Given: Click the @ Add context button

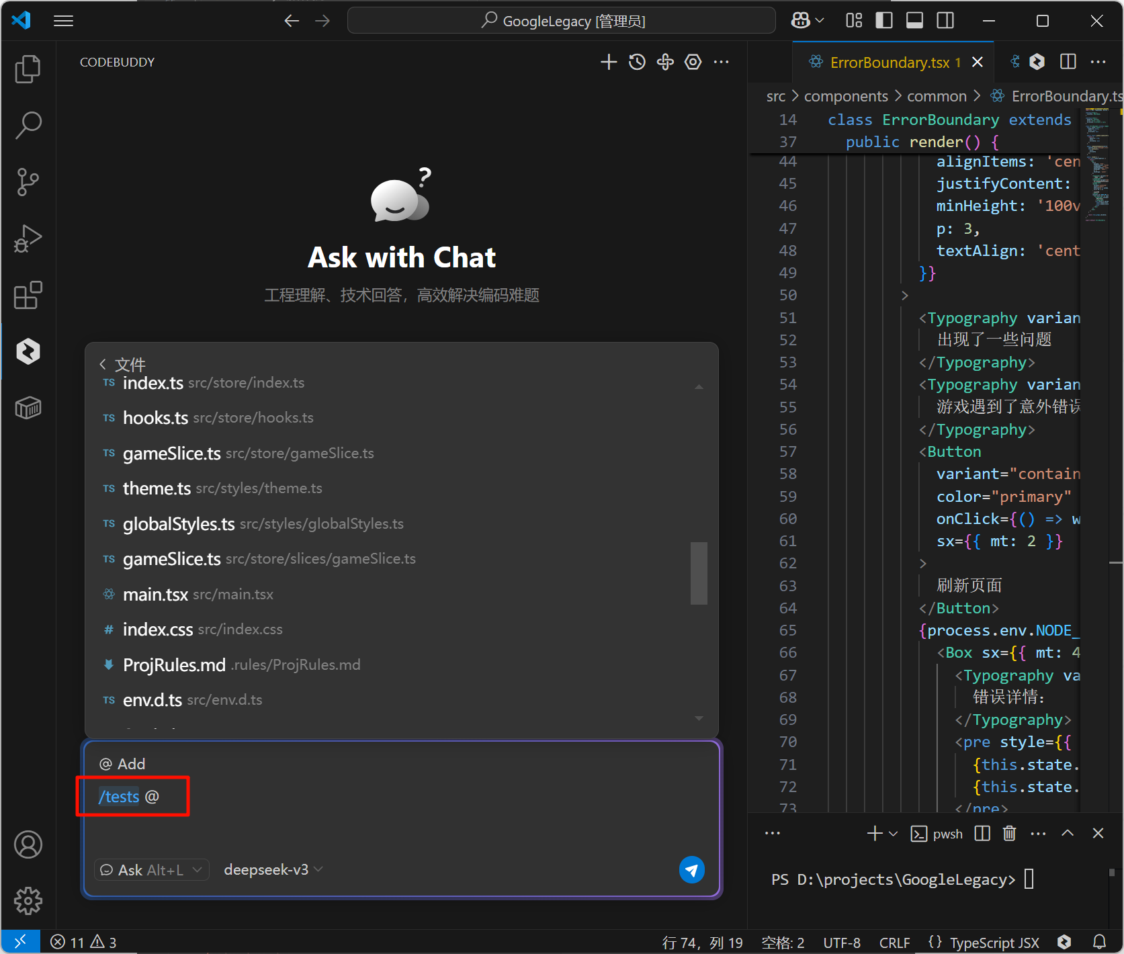Looking at the screenshot, I should [x=122, y=764].
